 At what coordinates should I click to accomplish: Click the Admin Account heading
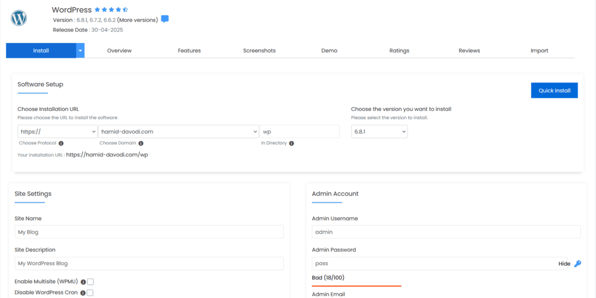pos(335,194)
